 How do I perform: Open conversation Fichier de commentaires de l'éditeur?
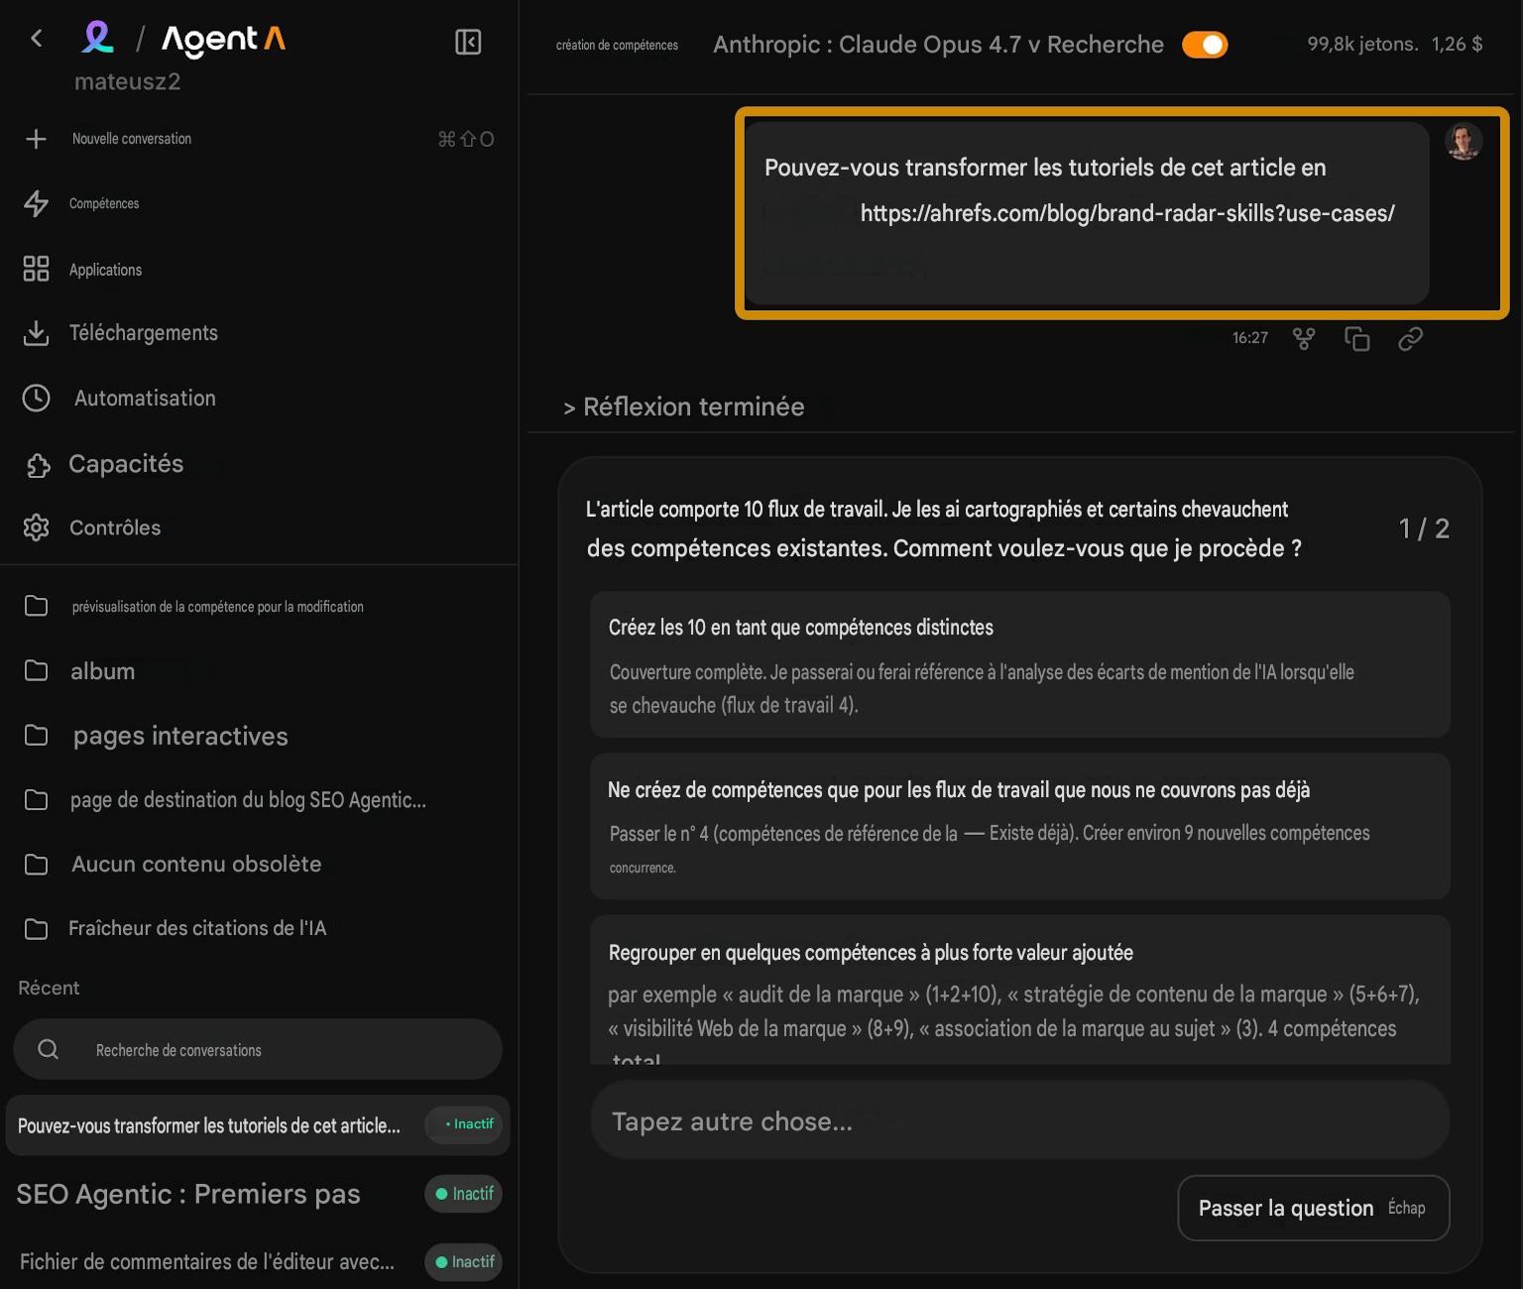(x=207, y=1261)
